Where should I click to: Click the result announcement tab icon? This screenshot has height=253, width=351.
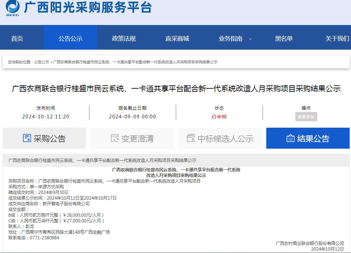coord(290,138)
